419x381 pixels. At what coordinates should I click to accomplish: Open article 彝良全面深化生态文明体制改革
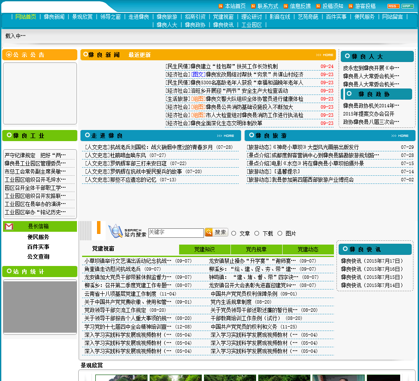pos(226,123)
